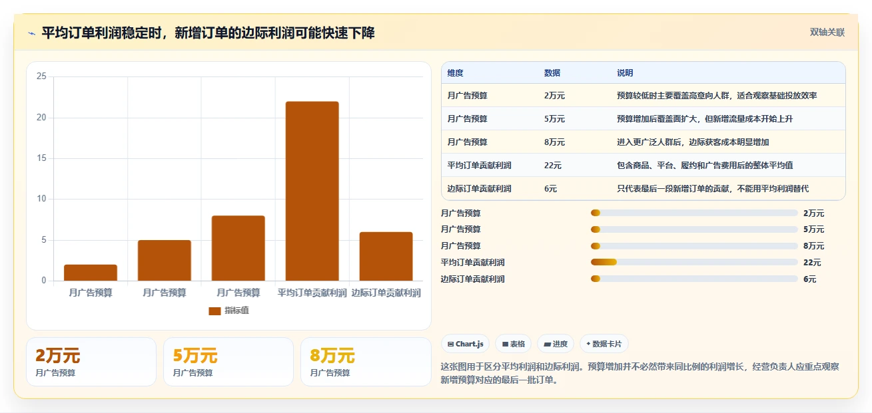Click the progress bar valued 2万元
The image size is (872, 413).
(x=694, y=213)
